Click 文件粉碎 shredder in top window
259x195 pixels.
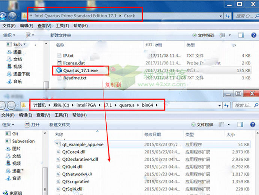pos(203,35)
